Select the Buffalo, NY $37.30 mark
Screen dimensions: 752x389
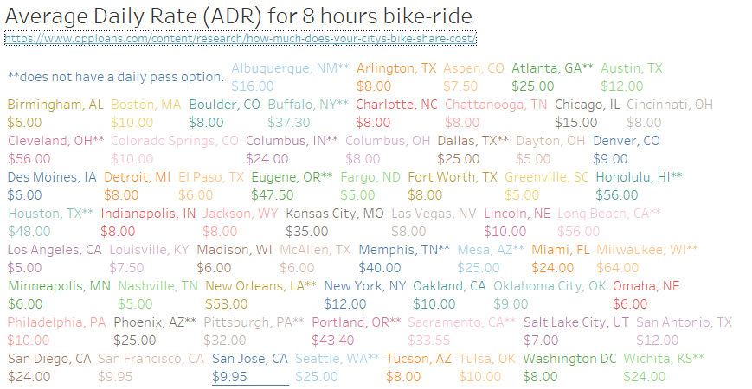308,113
